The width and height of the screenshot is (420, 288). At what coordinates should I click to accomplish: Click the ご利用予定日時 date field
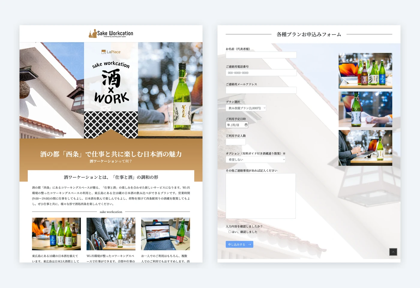(237, 125)
